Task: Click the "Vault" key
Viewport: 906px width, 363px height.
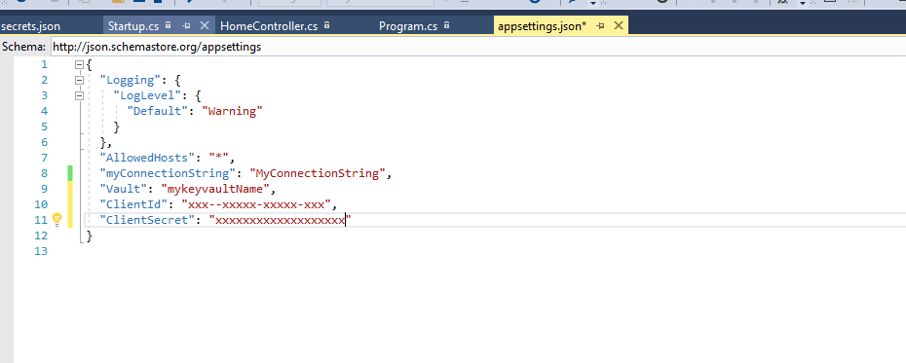Action: [124, 189]
